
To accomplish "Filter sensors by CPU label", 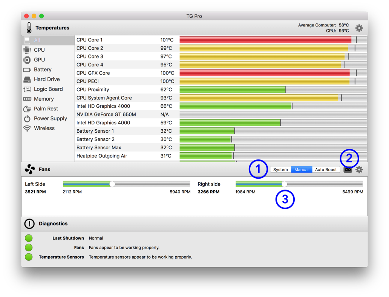I will click(x=39, y=50).
